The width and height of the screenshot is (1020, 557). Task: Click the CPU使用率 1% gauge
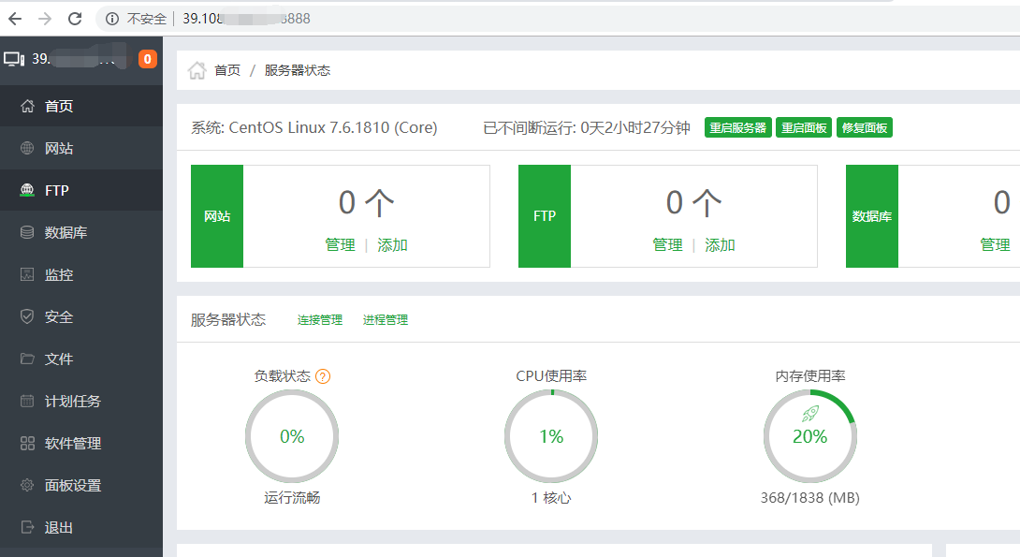[x=551, y=436]
